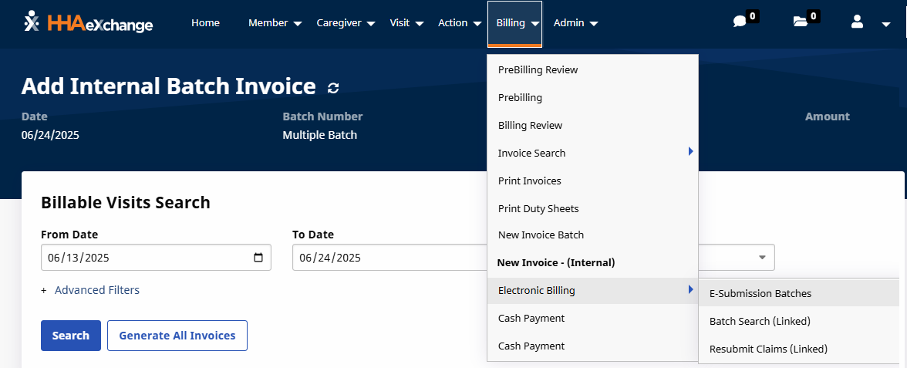Open the From Date calendar picker icon

258,258
